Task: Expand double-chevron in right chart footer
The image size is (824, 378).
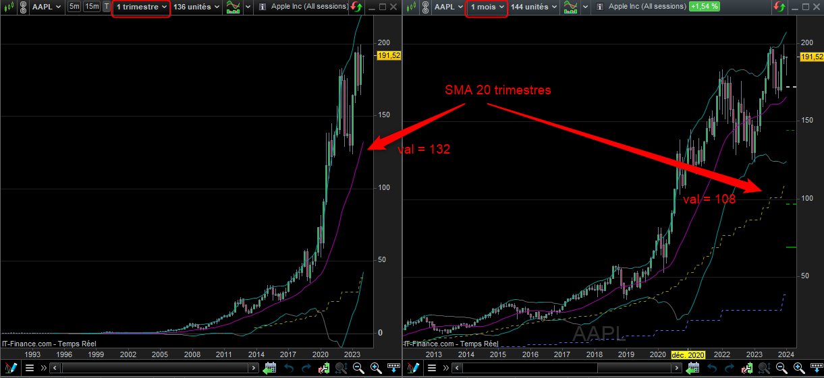Action: (x=446, y=368)
